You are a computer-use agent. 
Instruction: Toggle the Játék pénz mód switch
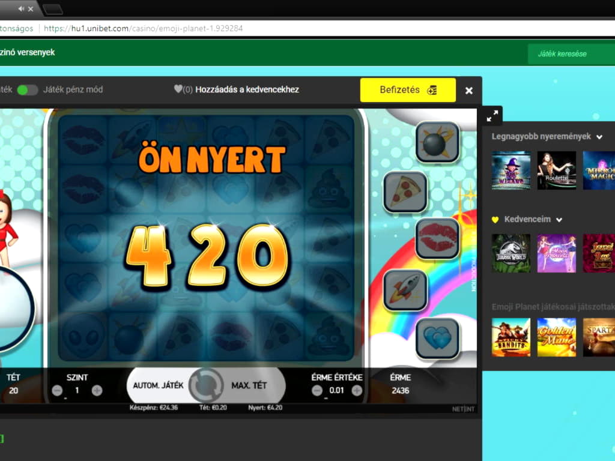28,90
